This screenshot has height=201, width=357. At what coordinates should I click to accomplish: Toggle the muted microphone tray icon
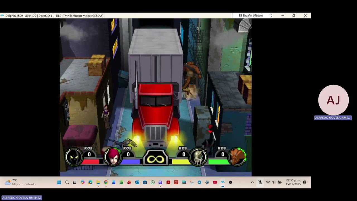click(260, 182)
